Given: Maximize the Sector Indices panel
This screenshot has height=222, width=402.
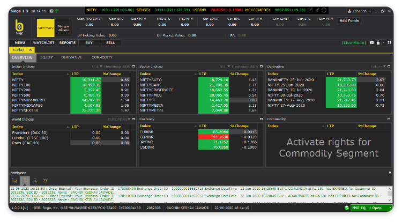Looking at the screenshot, I should tap(261, 66).
